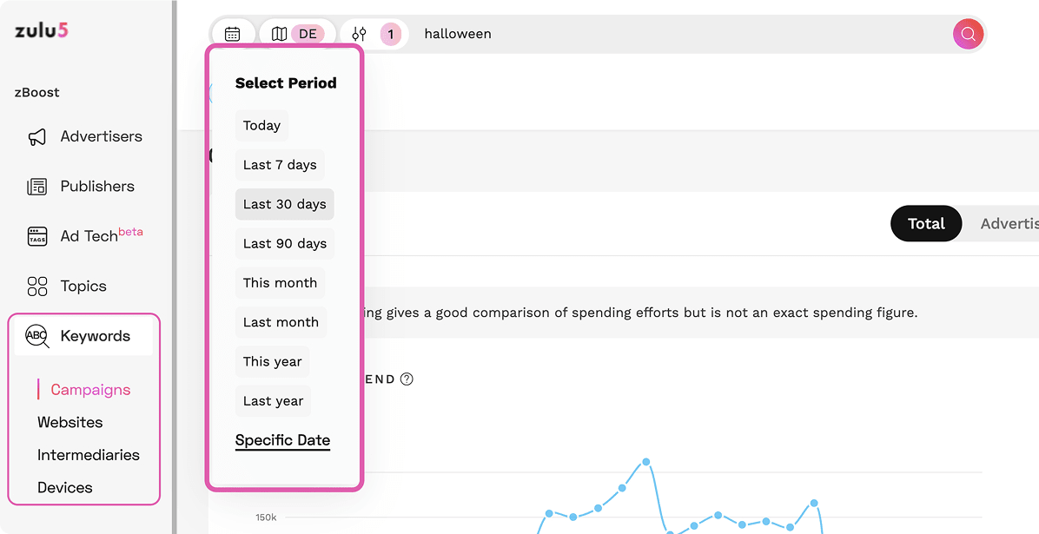
Task: Pick This month from period list
Action: coord(280,283)
